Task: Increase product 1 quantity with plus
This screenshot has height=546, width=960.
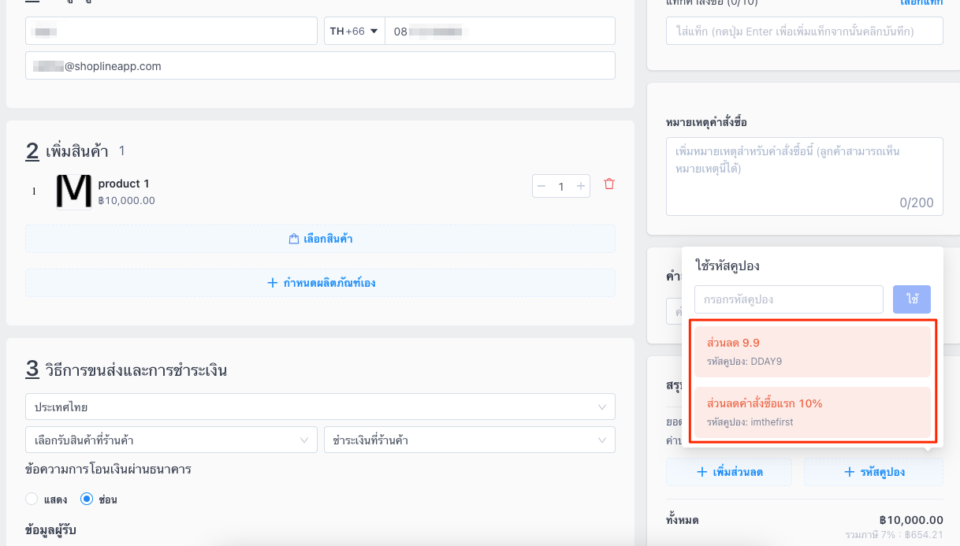Action: 581,186
